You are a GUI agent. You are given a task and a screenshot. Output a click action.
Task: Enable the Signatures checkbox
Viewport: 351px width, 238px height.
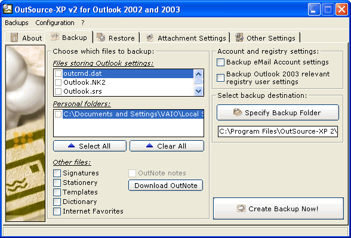pyautogui.click(x=57, y=173)
